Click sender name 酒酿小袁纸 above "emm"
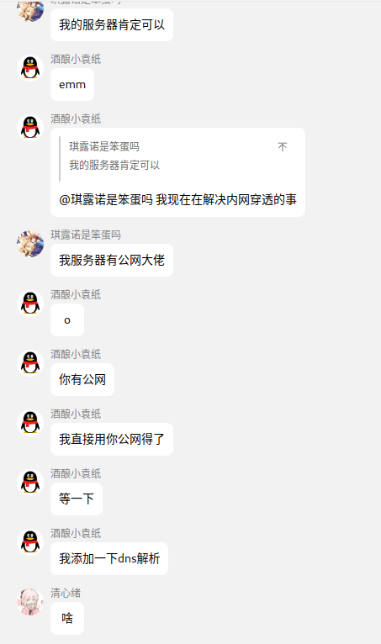The width and height of the screenshot is (381, 644). tap(76, 59)
